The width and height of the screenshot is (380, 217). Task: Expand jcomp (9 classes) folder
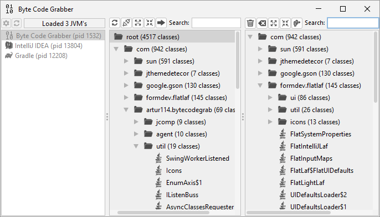(136, 122)
